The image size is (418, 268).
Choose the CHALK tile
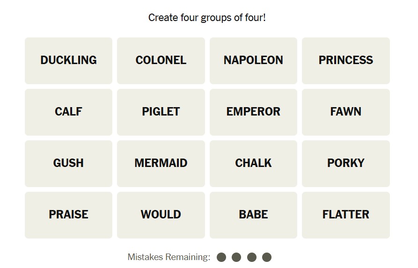pos(253,163)
